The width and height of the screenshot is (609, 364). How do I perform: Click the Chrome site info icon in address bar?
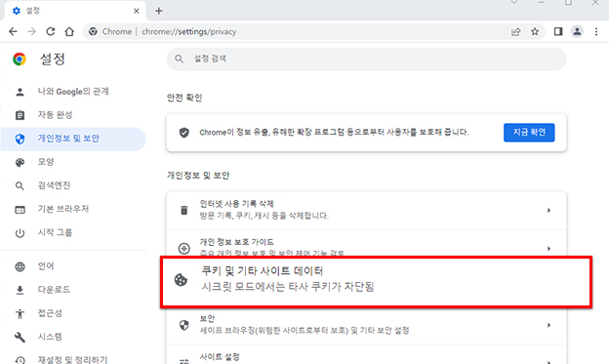[x=93, y=31]
